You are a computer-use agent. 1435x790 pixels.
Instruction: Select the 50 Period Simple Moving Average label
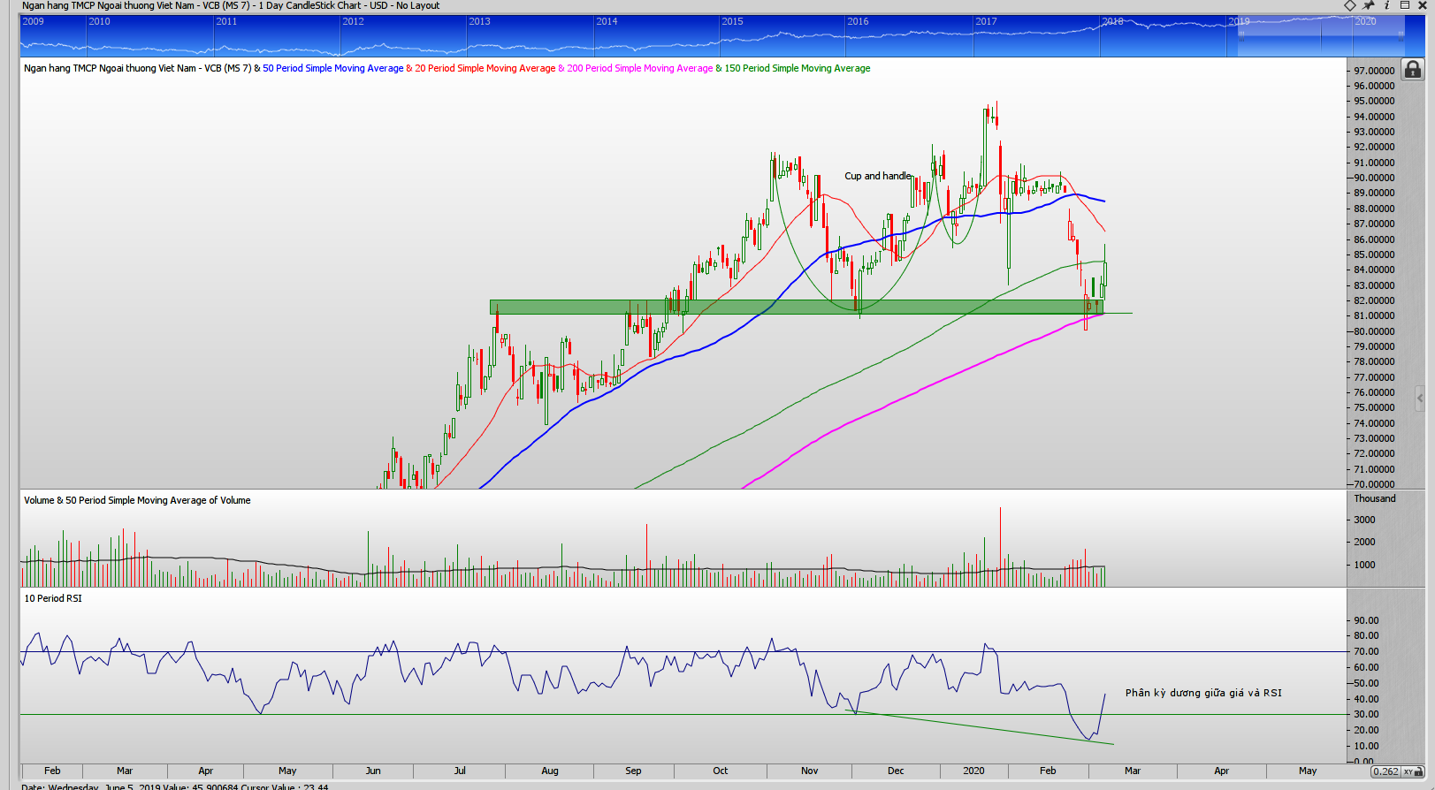tap(332, 68)
